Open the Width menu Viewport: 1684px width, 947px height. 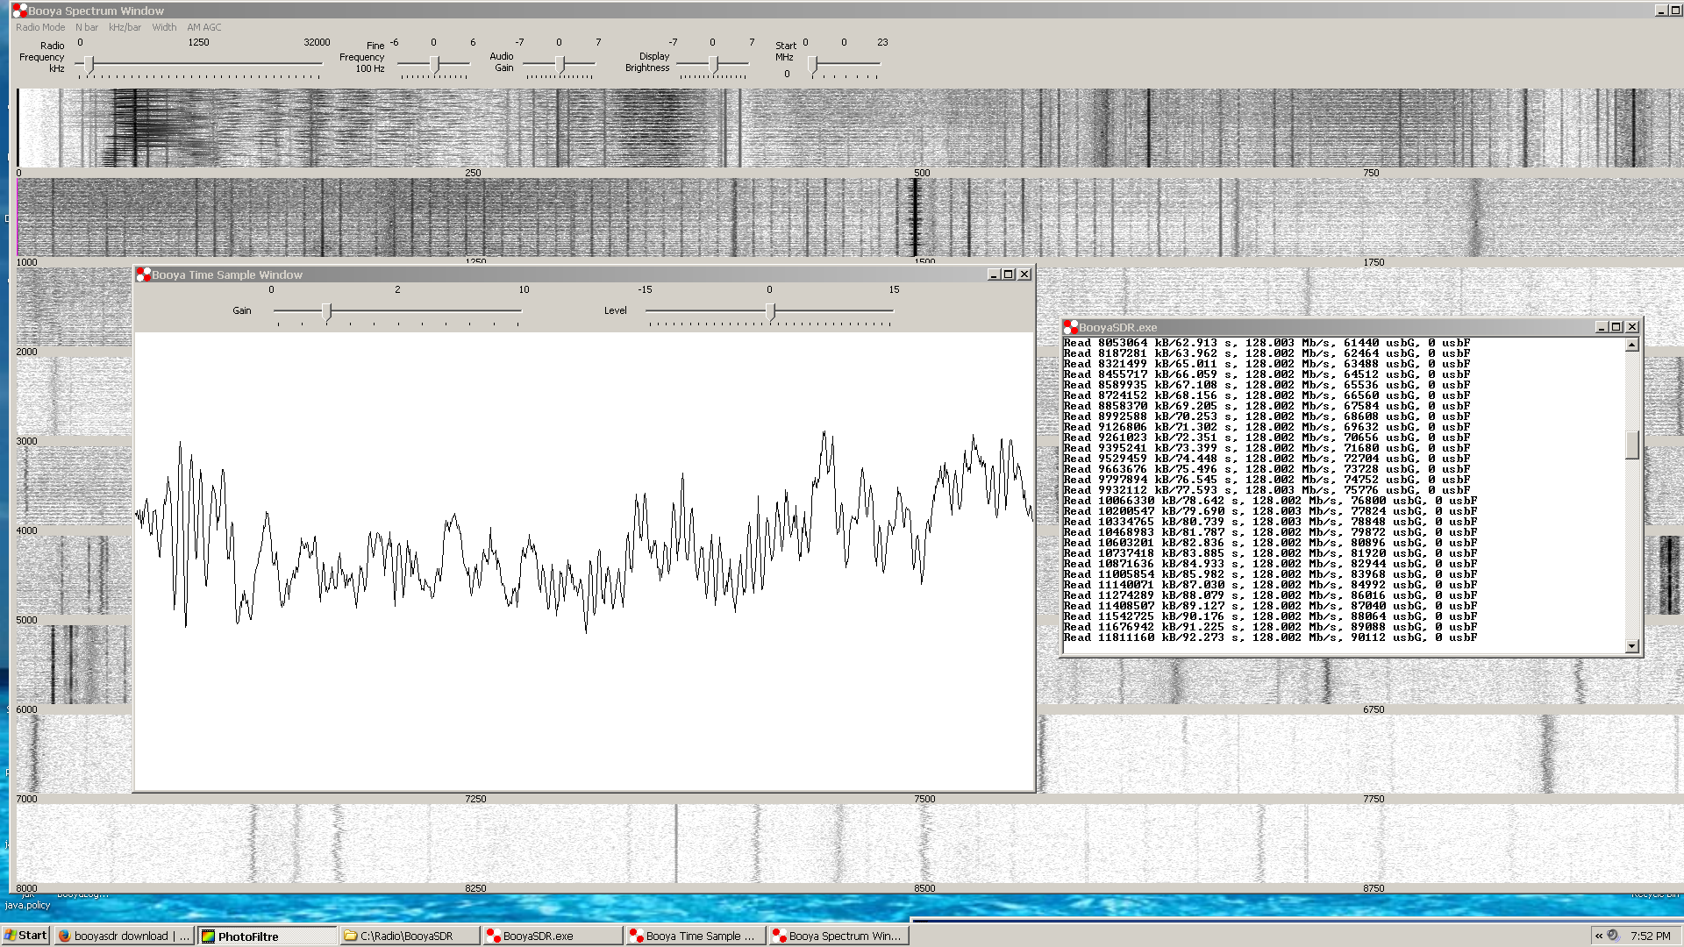pos(164,27)
